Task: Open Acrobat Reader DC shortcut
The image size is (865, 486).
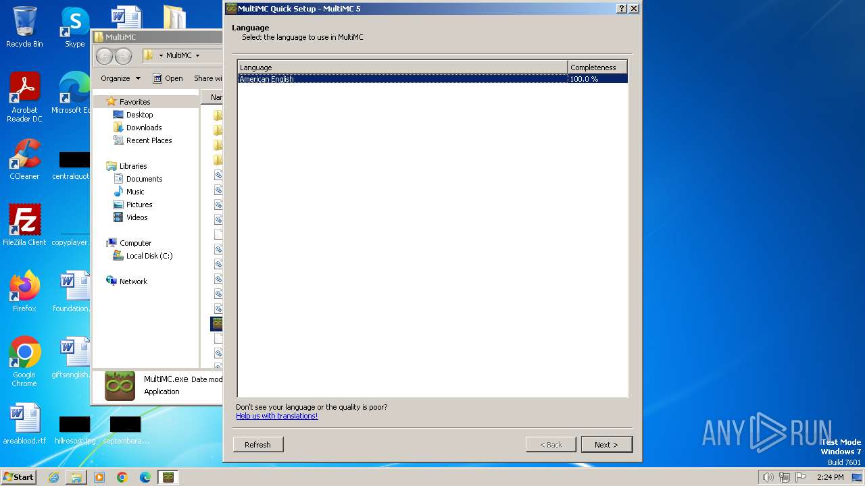Action: pos(24,97)
